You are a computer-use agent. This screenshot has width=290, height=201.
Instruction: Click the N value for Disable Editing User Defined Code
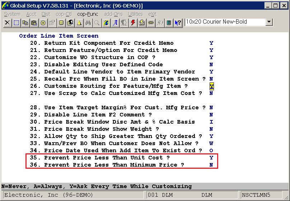[211, 64]
